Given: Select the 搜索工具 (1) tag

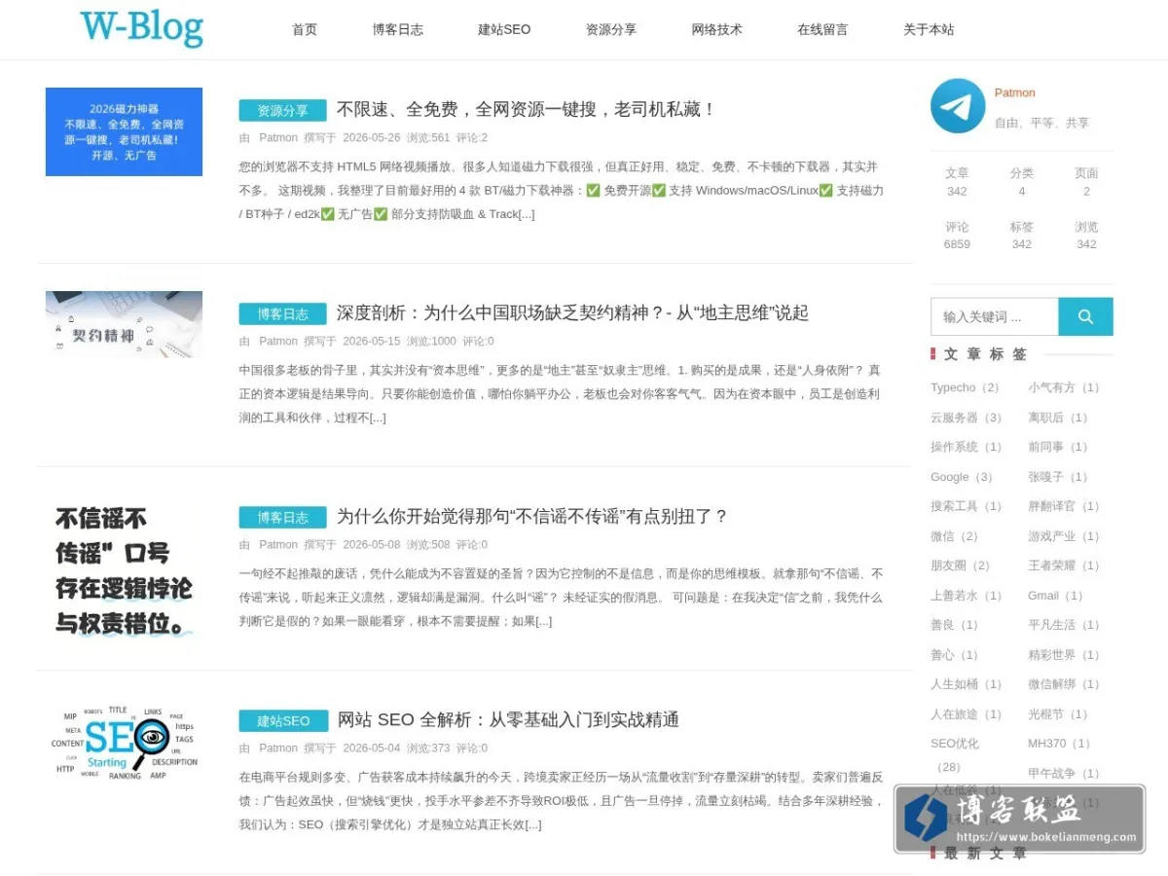Looking at the screenshot, I should point(966,506).
